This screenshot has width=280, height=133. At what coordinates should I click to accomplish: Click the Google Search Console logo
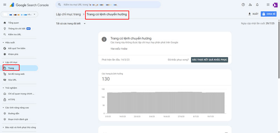click(x=29, y=5)
